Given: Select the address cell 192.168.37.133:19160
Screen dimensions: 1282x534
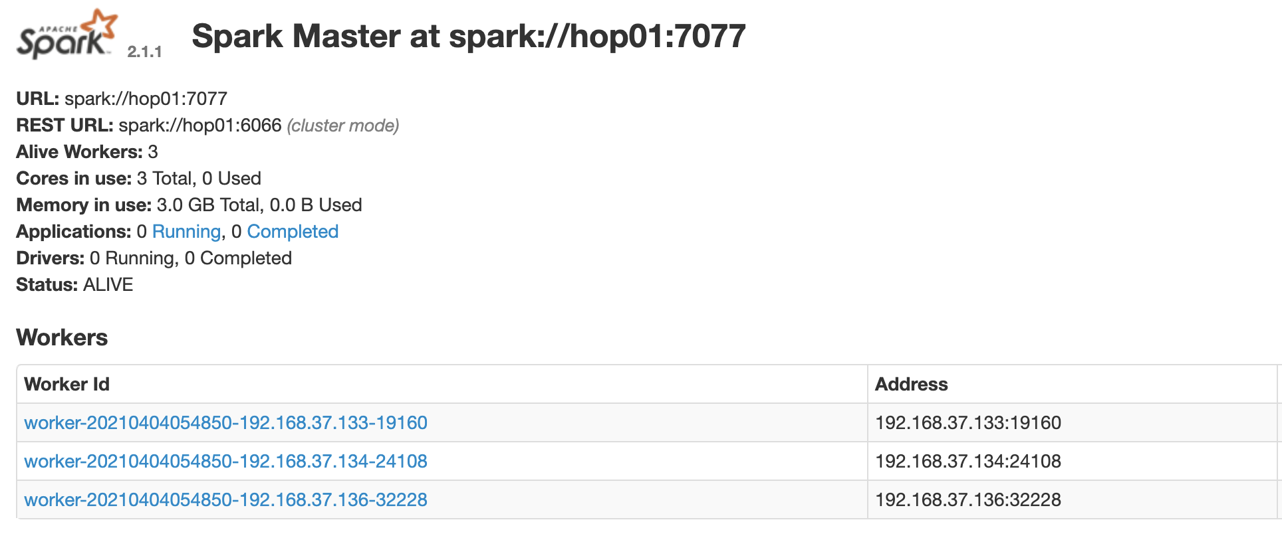Looking at the screenshot, I should point(967,423).
